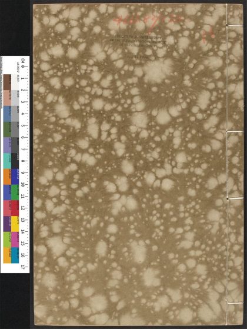Select the bright yellow color patch
247x329 pixels.
(x=15, y=224)
